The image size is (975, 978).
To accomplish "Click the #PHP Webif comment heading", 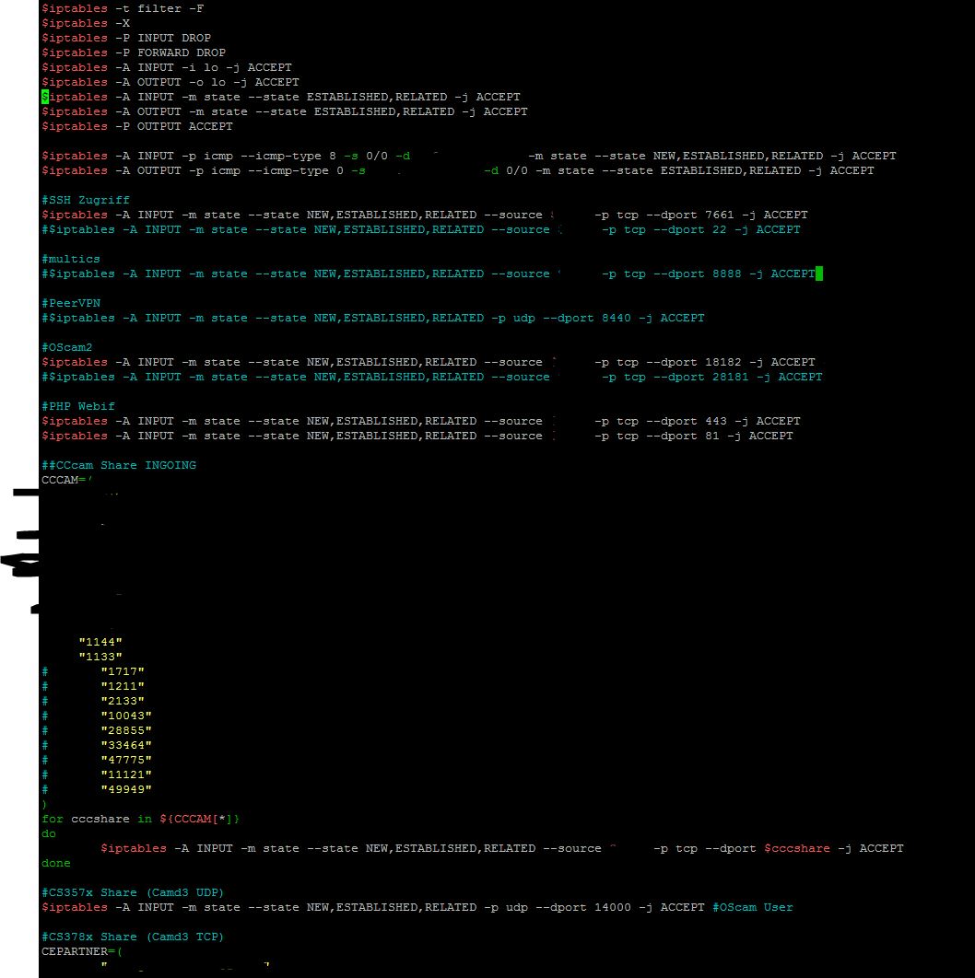I will click(78, 407).
